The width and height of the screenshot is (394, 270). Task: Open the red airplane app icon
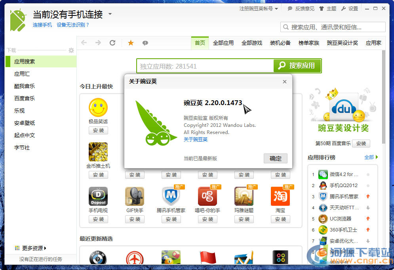click(135, 257)
